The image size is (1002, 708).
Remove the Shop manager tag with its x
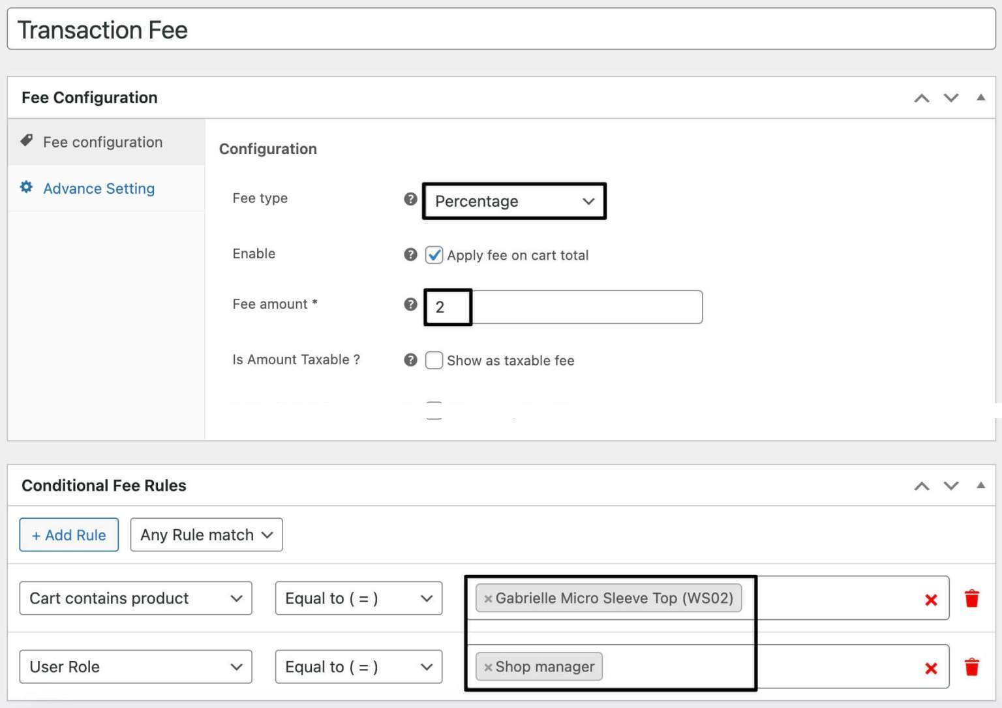(x=489, y=666)
